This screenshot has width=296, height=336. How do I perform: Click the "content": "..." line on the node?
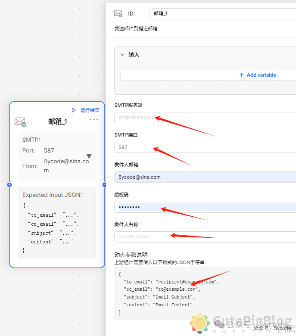point(51,242)
